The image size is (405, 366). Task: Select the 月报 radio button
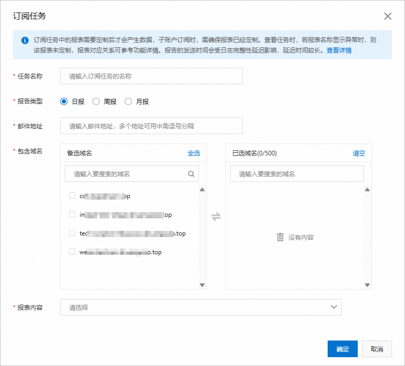[x=128, y=101]
